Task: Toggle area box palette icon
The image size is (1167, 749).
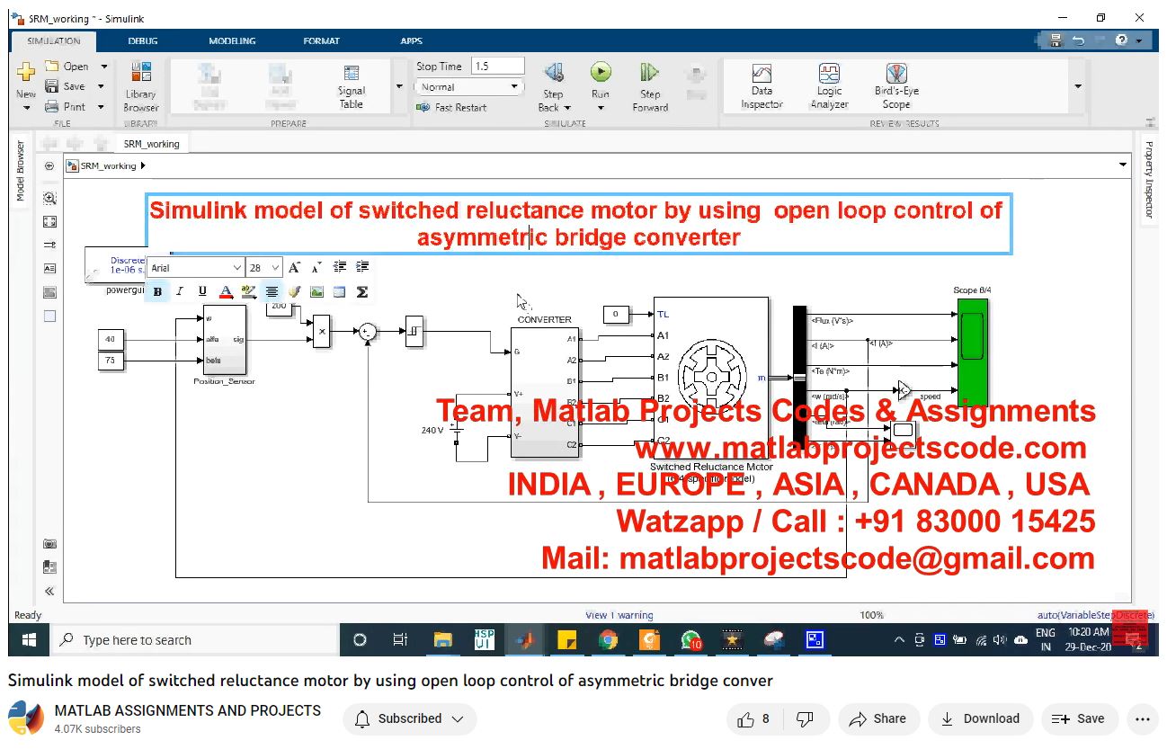Action: [x=49, y=316]
